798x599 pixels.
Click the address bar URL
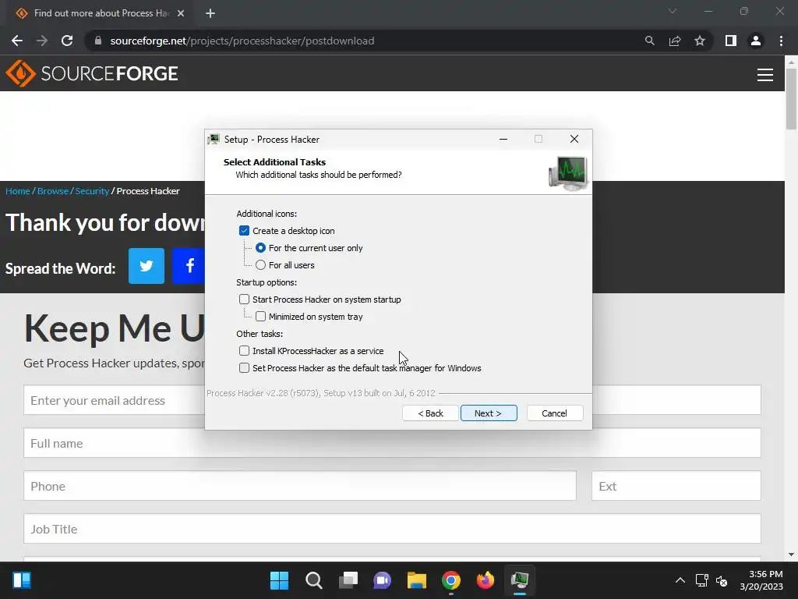[242, 41]
